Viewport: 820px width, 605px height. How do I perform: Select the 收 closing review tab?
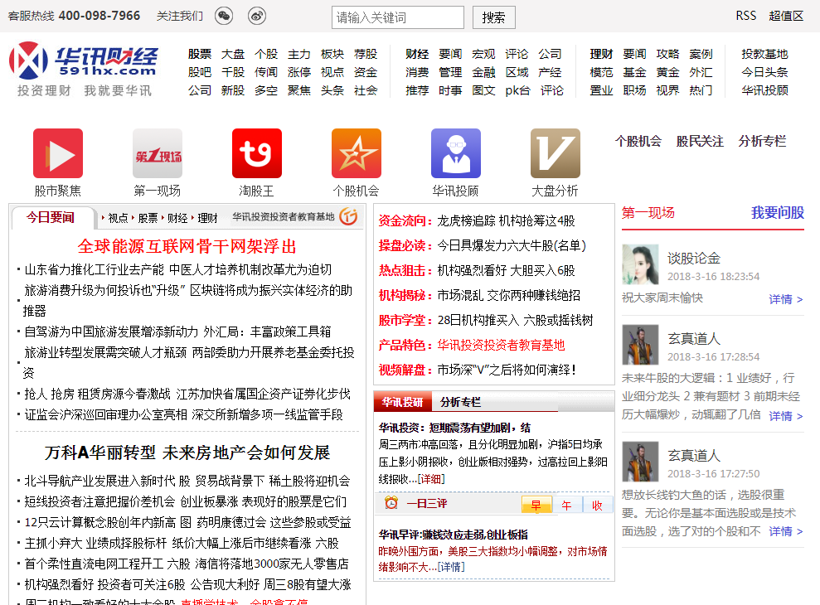pyautogui.click(x=597, y=506)
